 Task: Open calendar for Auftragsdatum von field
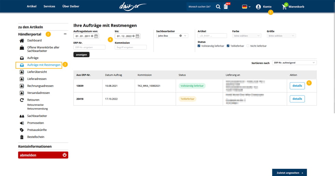tap(96, 36)
